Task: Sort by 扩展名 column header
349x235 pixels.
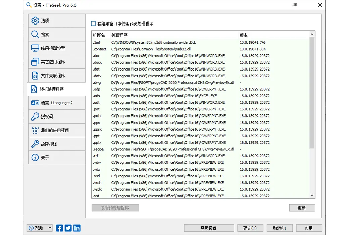Action: pyautogui.click(x=101, y=35)
